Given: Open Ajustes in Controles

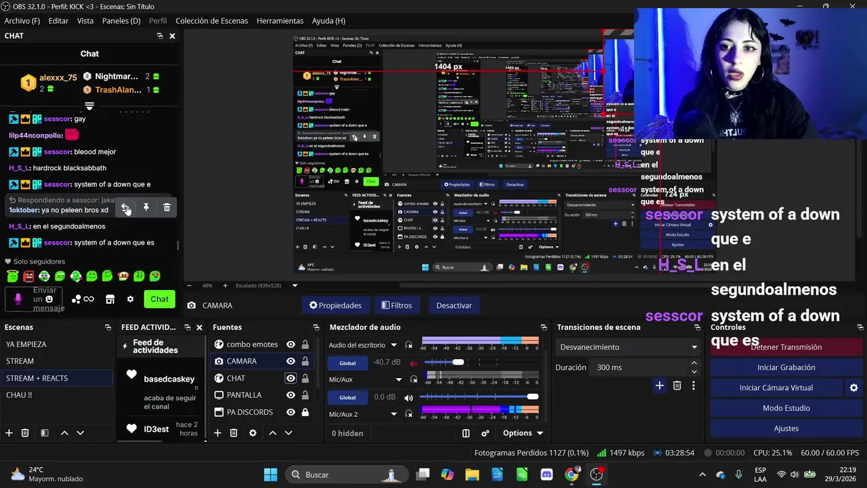Looking at the screenshot, I should pyautogui.click(x=786, y=428).
